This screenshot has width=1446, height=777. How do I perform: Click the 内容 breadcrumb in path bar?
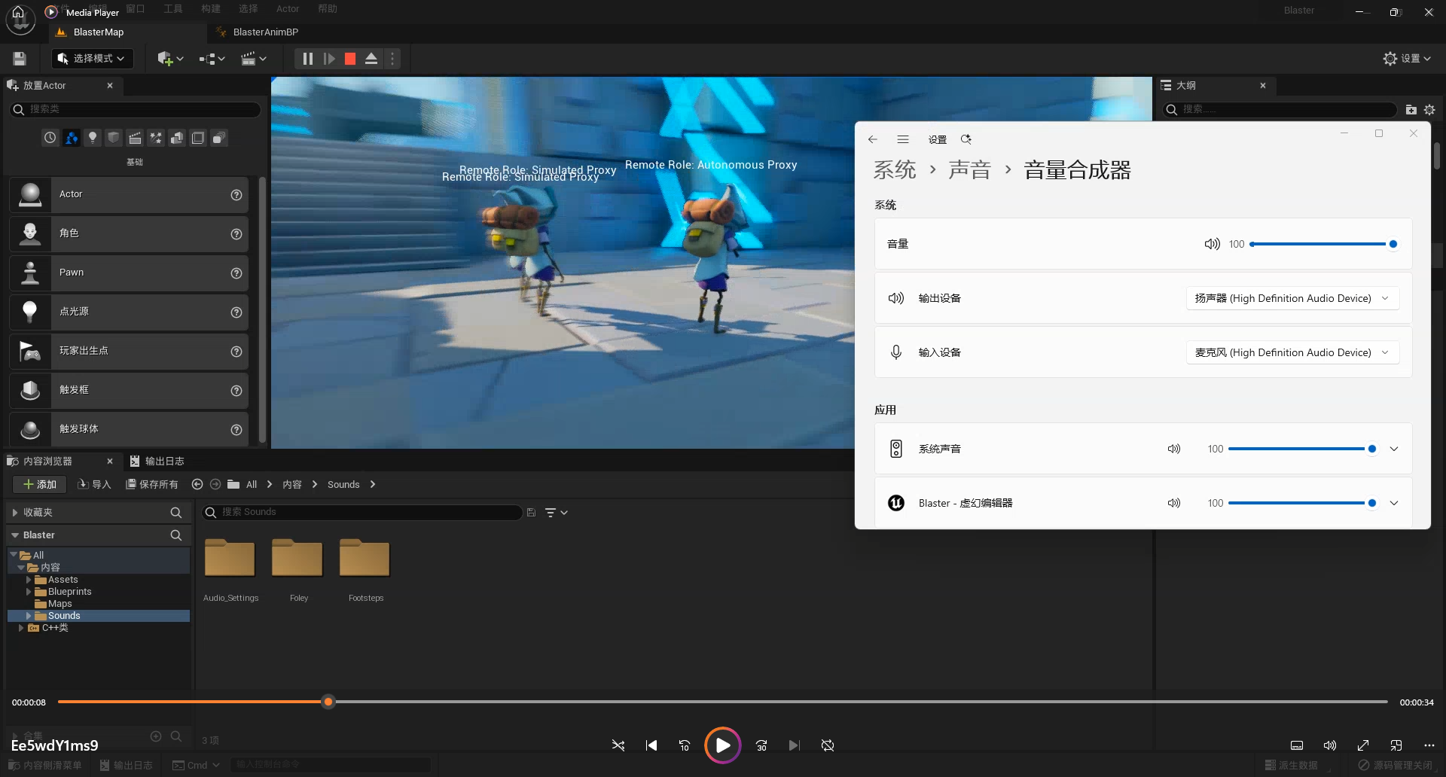click(292, 484)
